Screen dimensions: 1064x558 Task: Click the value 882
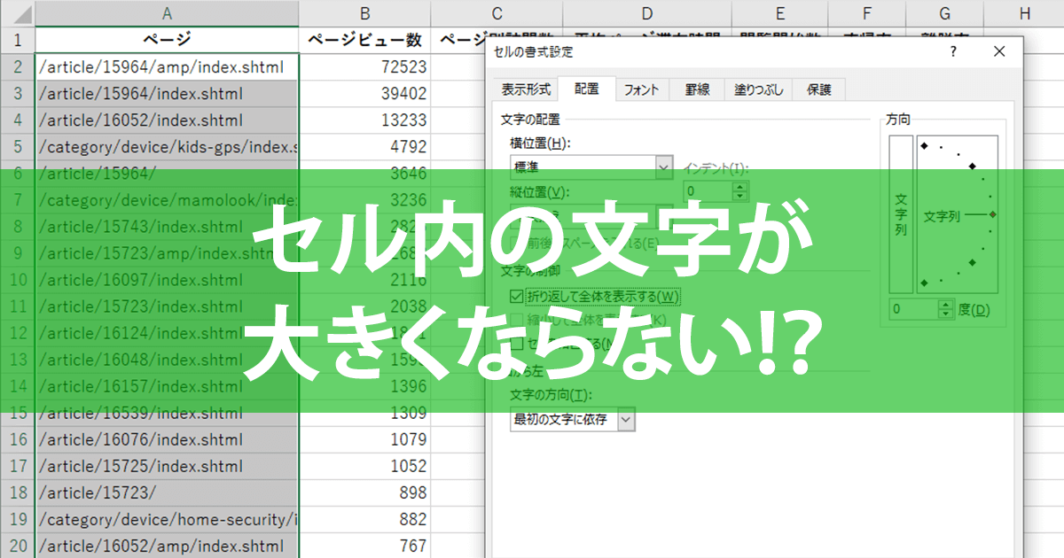414,519
